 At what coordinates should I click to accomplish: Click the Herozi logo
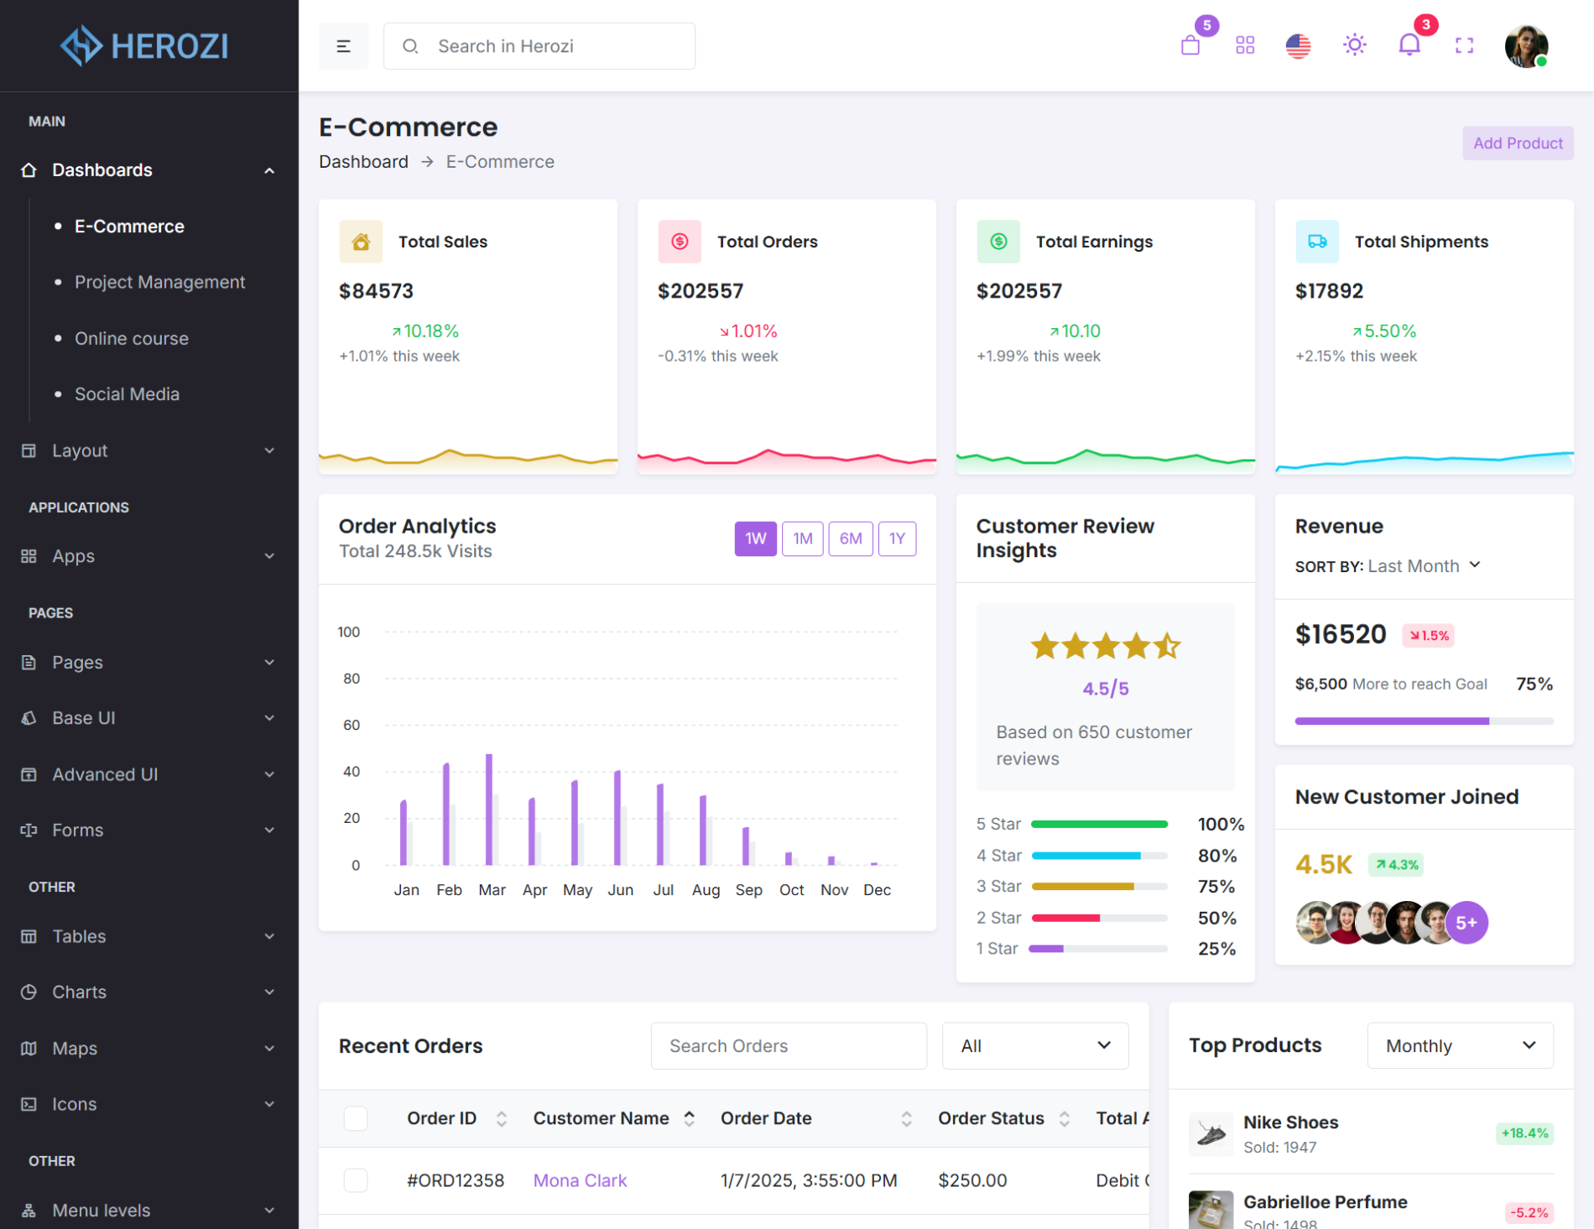(x=144, y=45)
